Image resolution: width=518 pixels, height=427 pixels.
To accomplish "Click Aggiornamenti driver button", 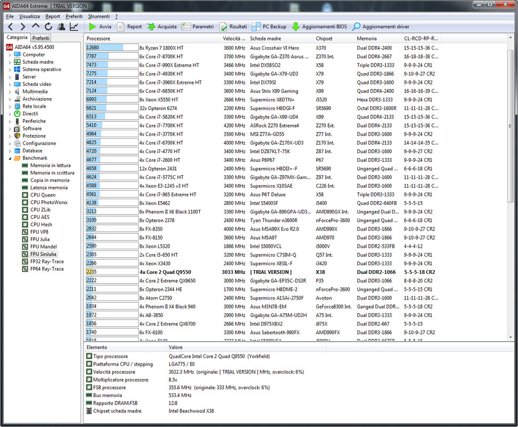I will coord(381,27).
